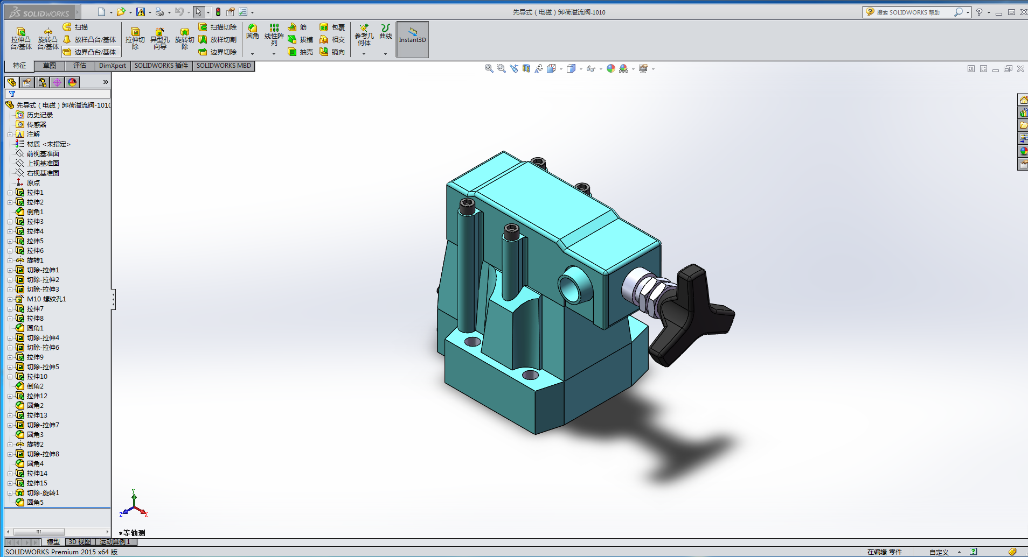
Task: Select the 抽壳 shell tool
Action: 300,52
